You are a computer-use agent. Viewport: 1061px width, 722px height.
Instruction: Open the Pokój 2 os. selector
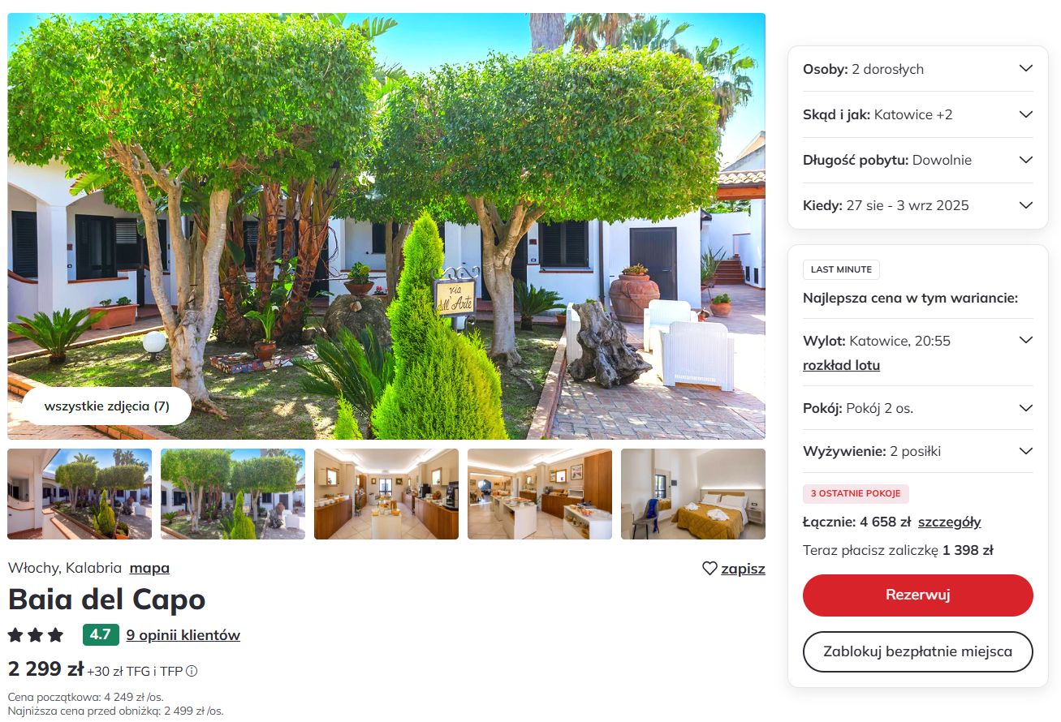[x=917, y=408]
